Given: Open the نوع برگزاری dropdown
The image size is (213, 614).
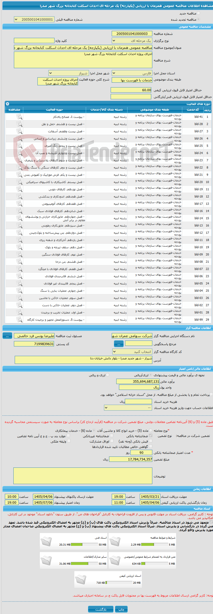Looking at the screenshot, I should pyautogui.click(x=132, y=41).
